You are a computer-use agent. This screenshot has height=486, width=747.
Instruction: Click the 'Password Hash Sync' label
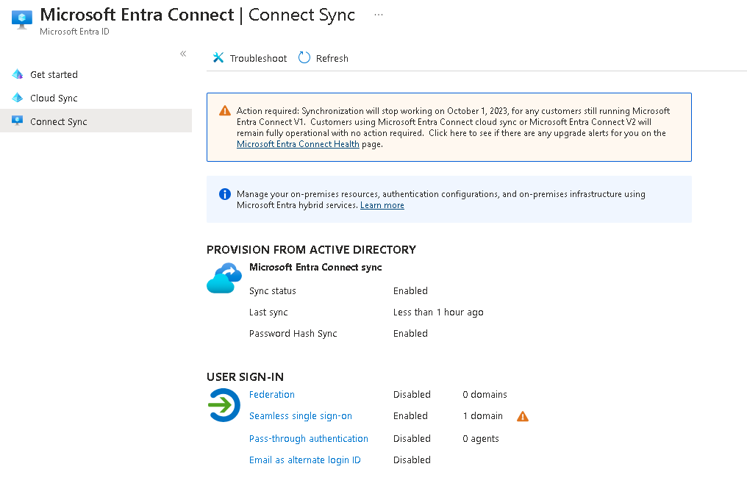293,334
